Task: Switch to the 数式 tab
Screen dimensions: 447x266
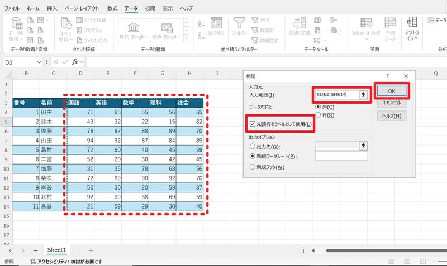Action: 112,8
